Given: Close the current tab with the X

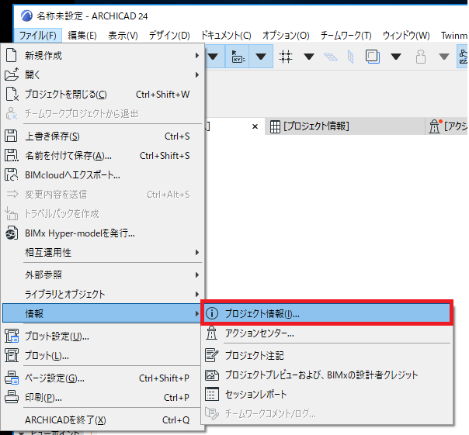Looking at the screenshot, I should coord(255,126).
